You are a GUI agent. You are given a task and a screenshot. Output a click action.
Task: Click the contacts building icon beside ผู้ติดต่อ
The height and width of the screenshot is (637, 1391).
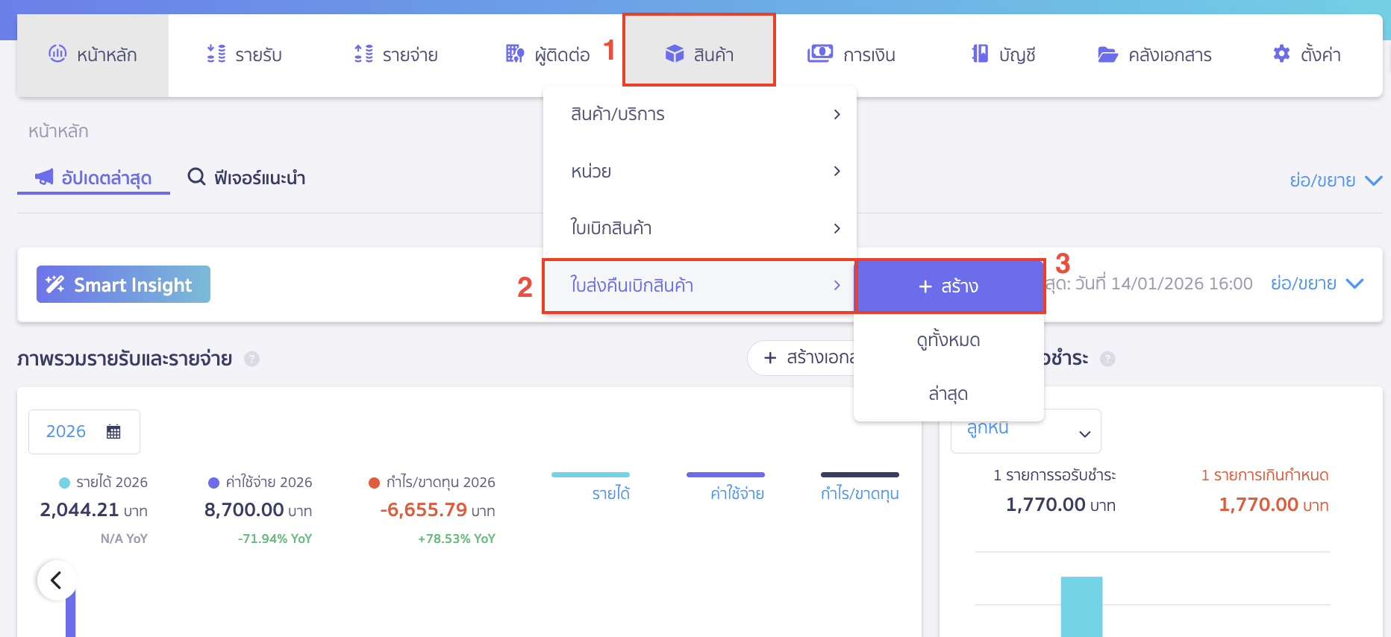tap(515, 54)
